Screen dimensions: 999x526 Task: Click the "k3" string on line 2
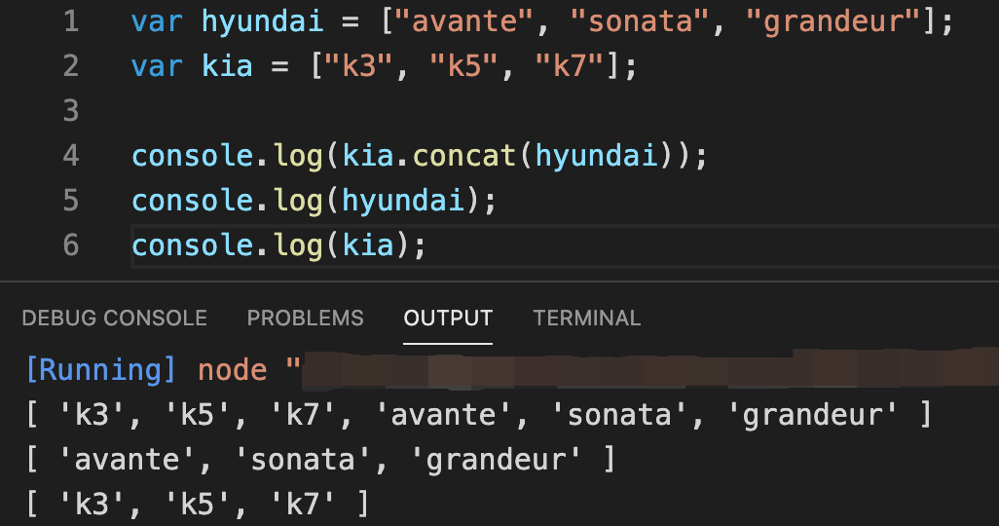[x=358, y=66]
